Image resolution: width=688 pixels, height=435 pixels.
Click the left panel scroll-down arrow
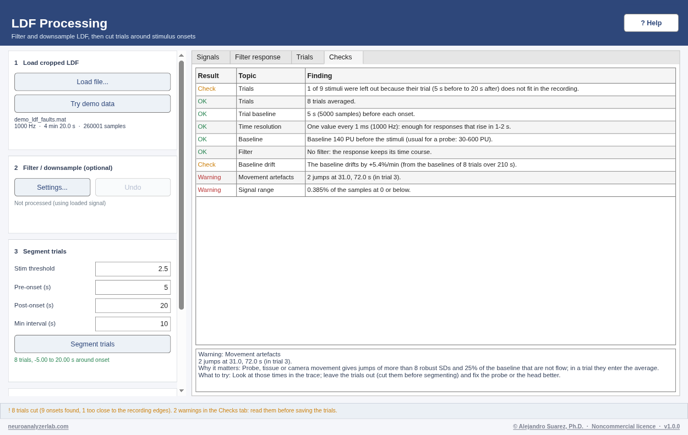coord(181,391)
